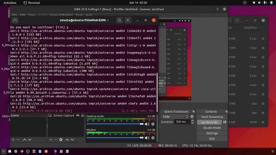
Task: Click Stop Recording
Action: click(x=209, y=122)
